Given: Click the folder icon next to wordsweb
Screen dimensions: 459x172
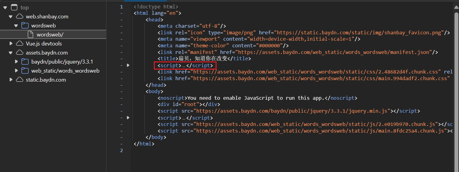Looking at the screenshot, I should point(25,26).
